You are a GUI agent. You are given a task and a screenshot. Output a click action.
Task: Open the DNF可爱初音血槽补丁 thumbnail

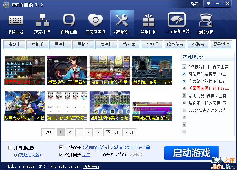click(152, 106)
